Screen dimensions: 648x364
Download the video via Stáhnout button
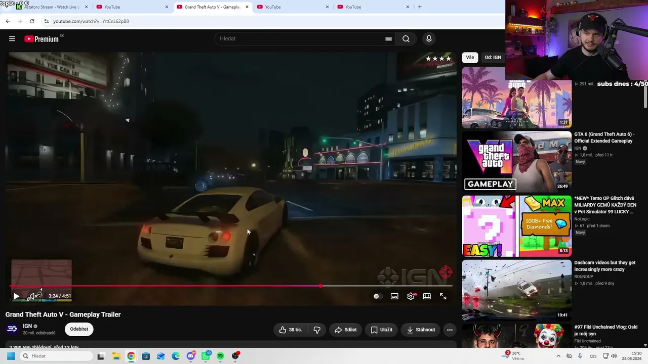[421, 330]
